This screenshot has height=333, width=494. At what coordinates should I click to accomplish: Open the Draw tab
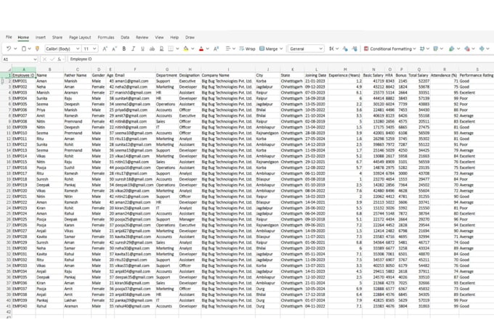190,37
